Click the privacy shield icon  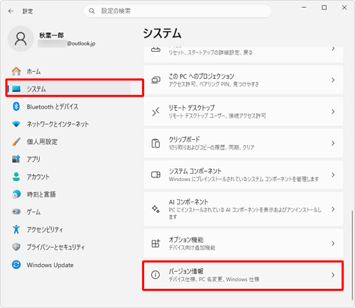[x=16, y=247]
